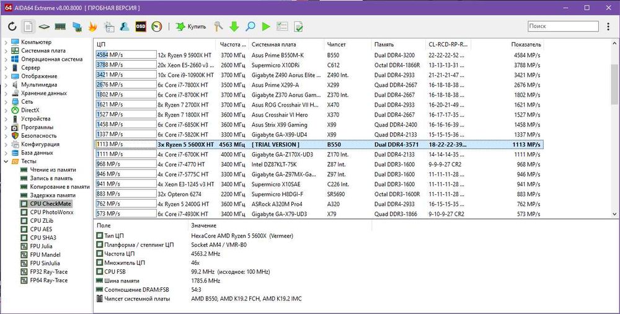The image size is (620, 314).
Task: Open the FPU Mandel test
Action: pos(45,254)
